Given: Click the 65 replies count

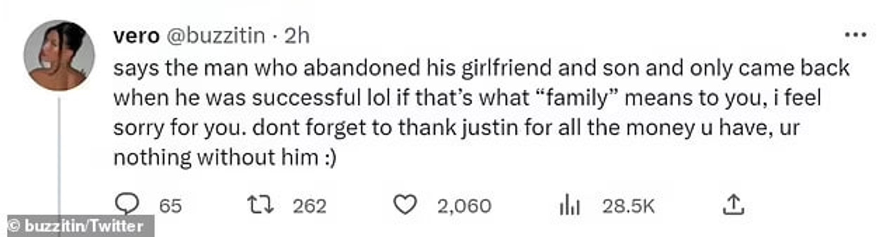Looking at the screenshot, I should pyautogui.click(x=170, y=206).
